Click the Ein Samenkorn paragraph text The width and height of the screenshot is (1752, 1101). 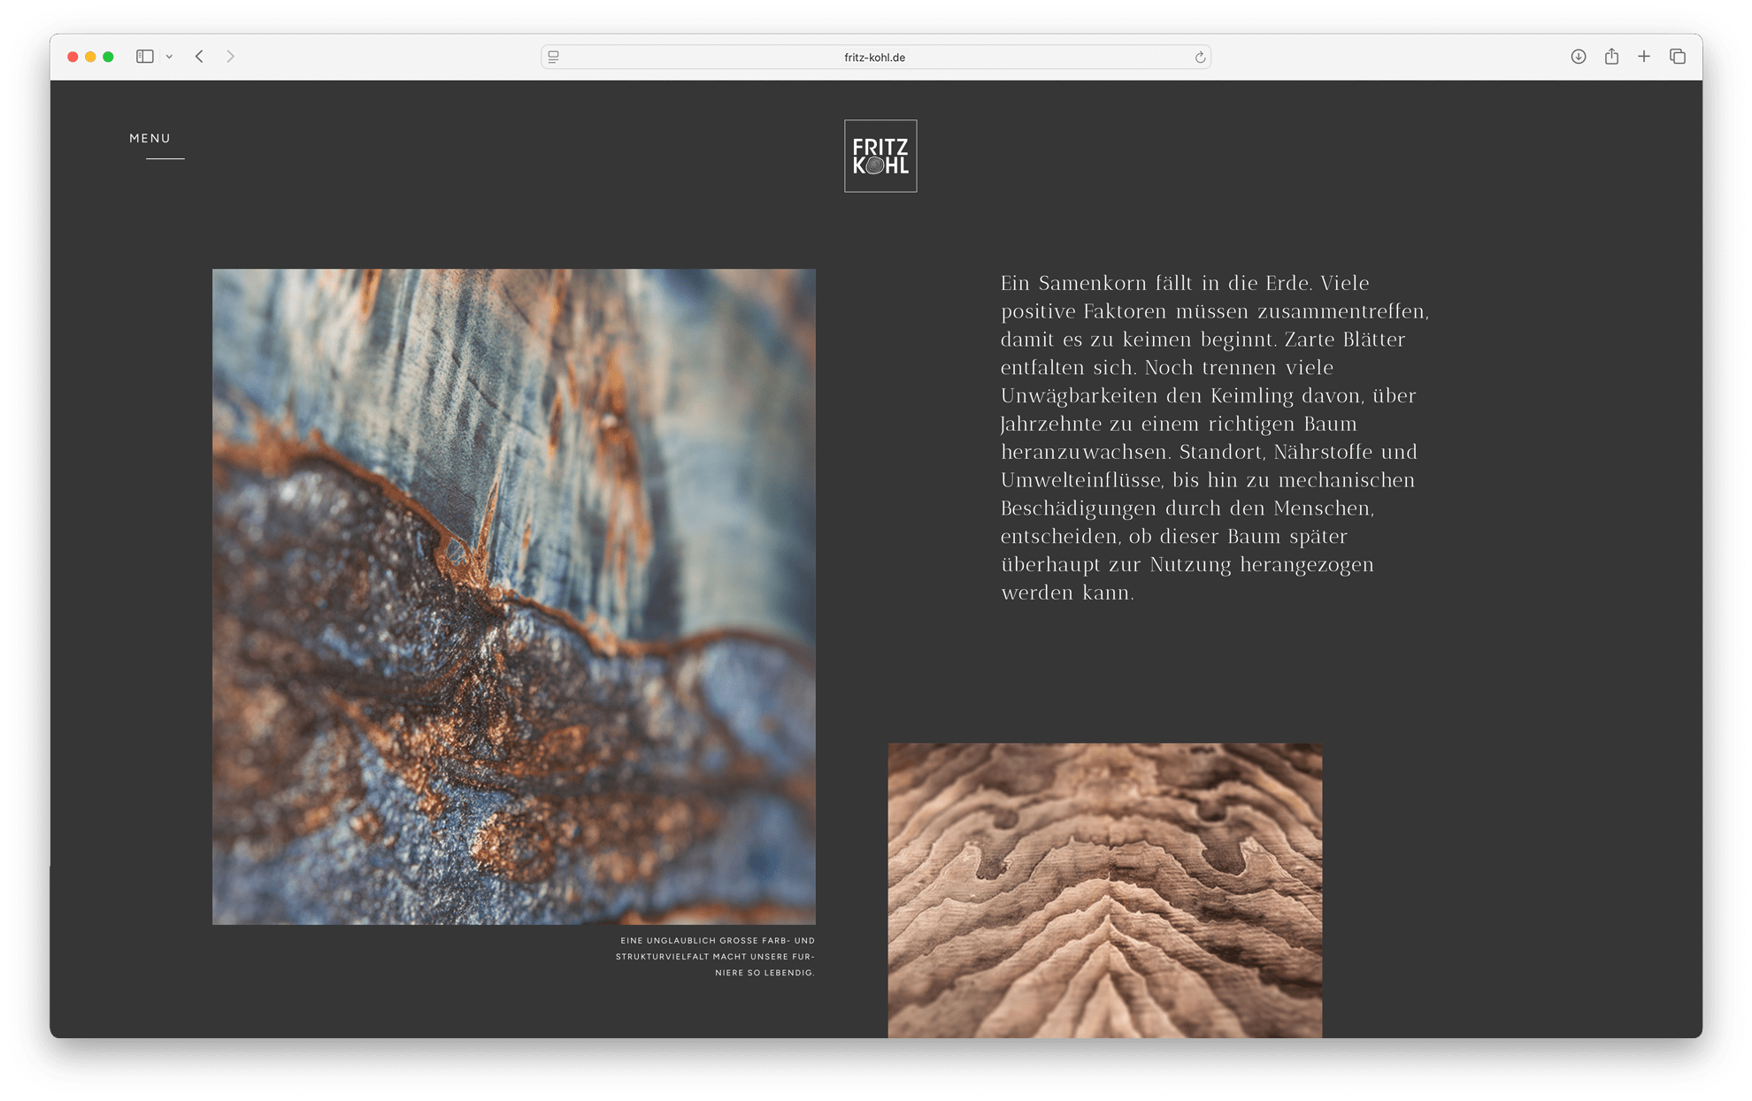(1212, 438)
